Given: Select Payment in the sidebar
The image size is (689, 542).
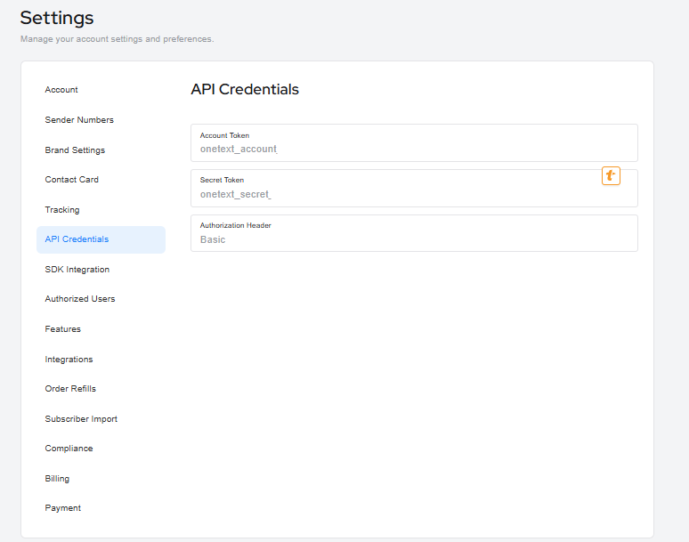Looking at the screenshot, I should [63, 508].
